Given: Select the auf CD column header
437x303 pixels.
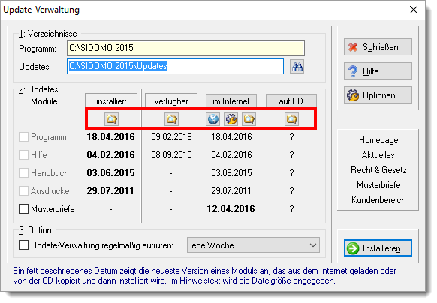Looking at the screenshot, I should (291, 100).
